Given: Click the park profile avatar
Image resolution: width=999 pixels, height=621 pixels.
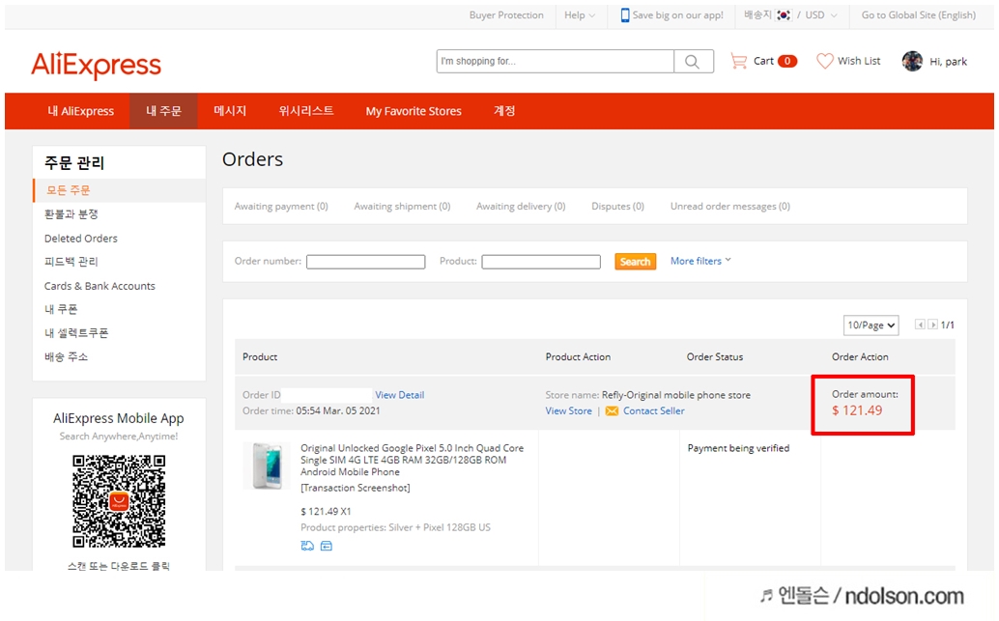Looking at the screenshot, I should 912,61.
